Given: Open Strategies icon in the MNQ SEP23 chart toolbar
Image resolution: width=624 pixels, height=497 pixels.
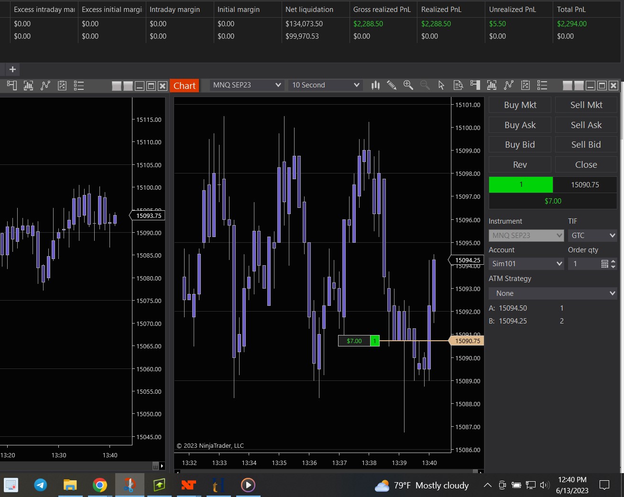Looking at the screenshot, I should (509, 85).
